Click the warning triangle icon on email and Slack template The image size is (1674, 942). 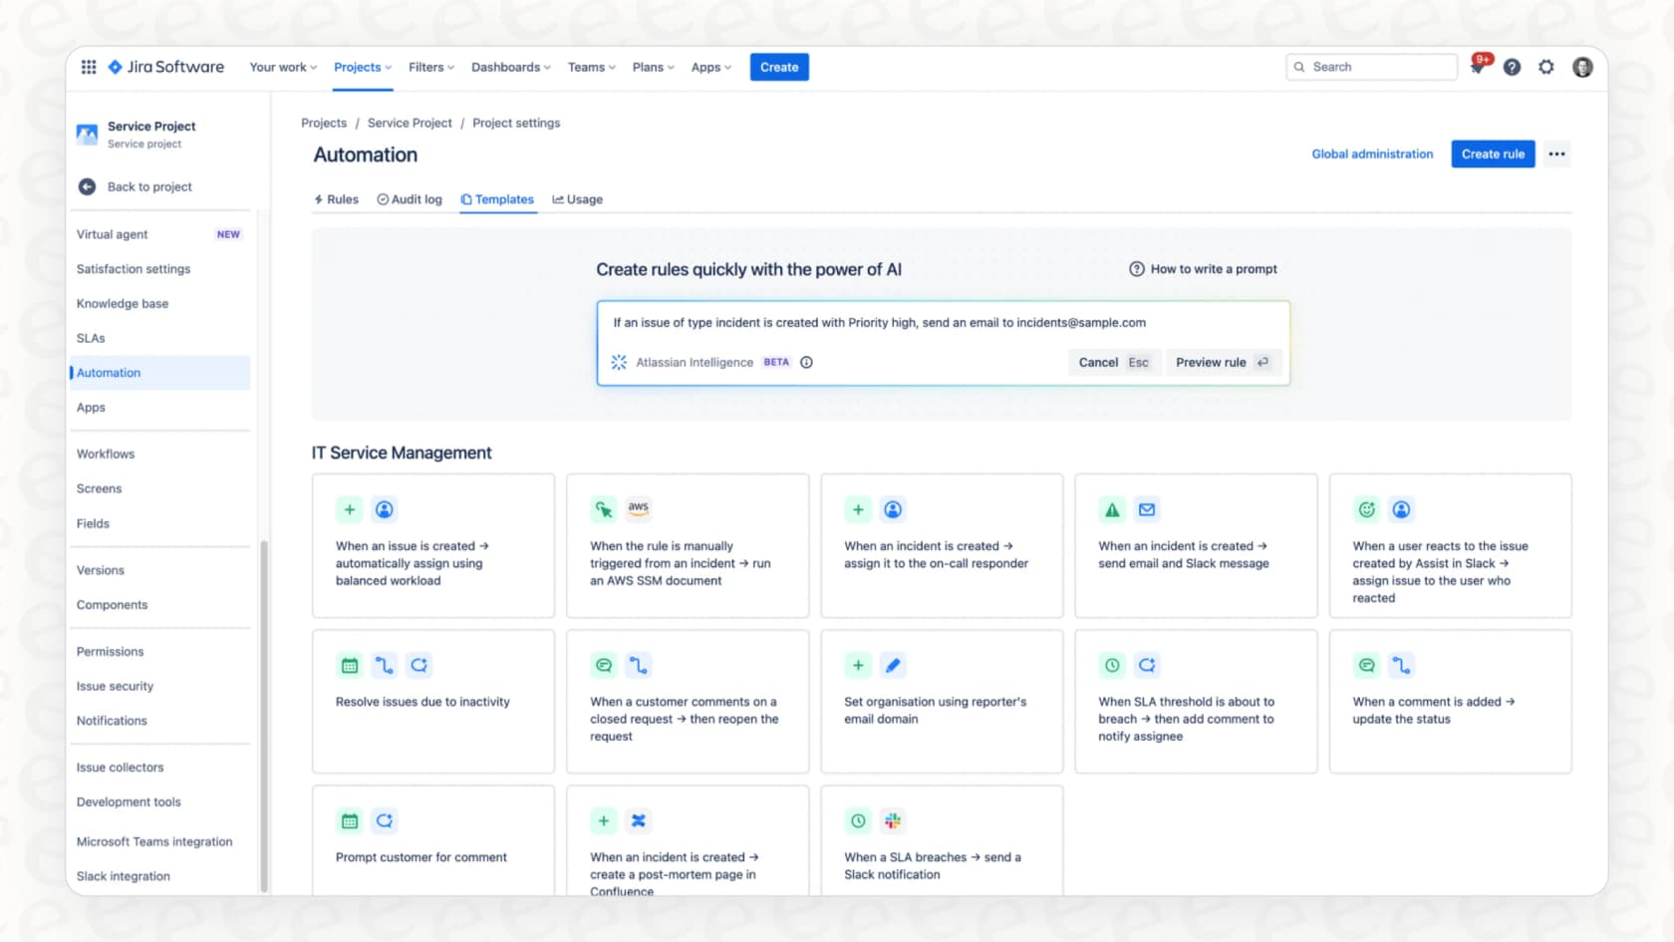pyautogui.click(x=1112, y=509)
